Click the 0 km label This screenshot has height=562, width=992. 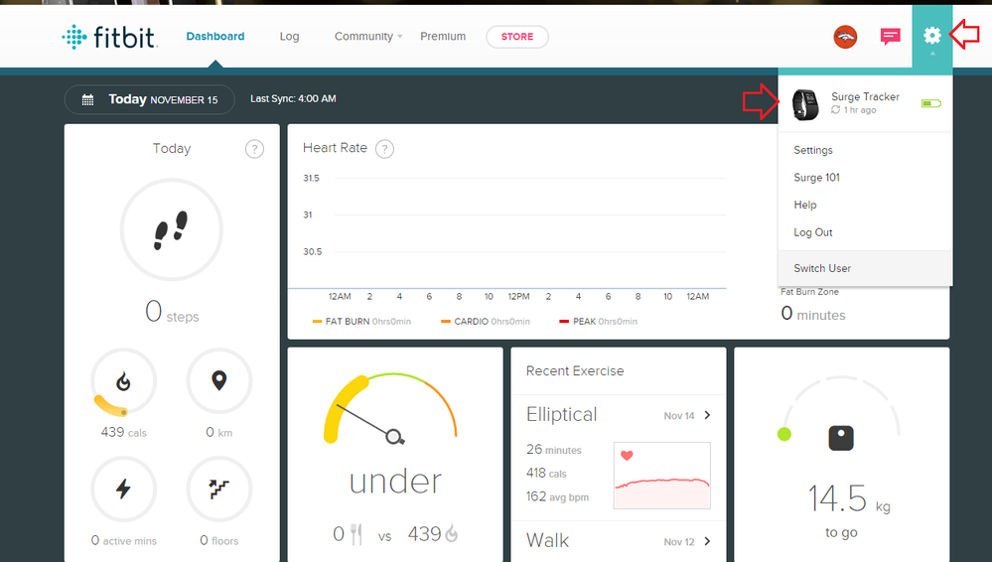click(x=218, y=432)
